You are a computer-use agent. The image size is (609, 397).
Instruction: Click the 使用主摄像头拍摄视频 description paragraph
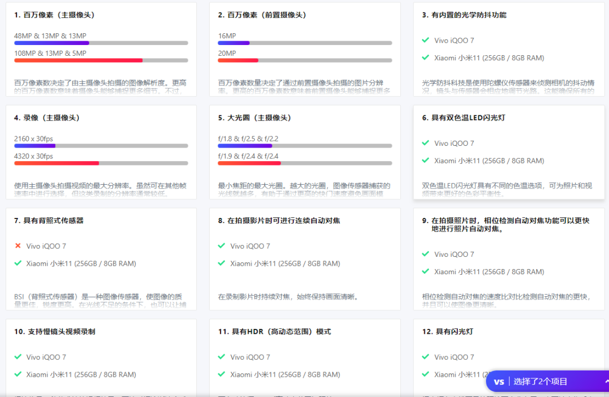pyautogui.click(x=100, y=190)
